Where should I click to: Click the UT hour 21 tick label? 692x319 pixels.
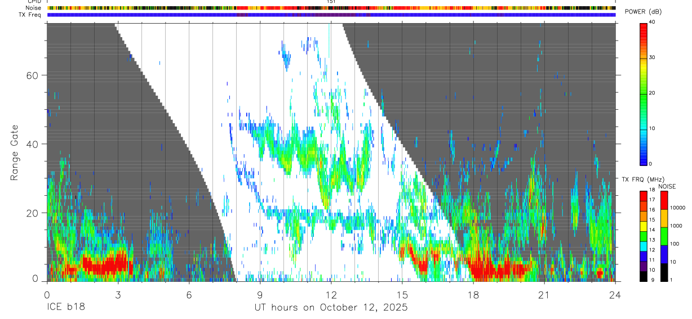coord(544,295)
